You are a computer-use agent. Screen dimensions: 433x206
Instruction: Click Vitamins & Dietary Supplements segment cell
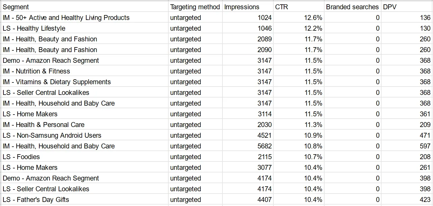coord(84,82)
